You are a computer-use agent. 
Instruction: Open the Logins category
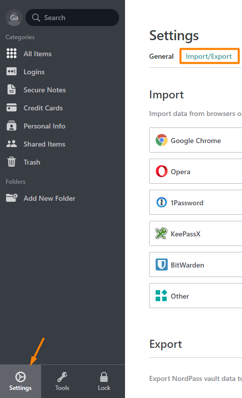pyautogui.click(x=34, y=72)
